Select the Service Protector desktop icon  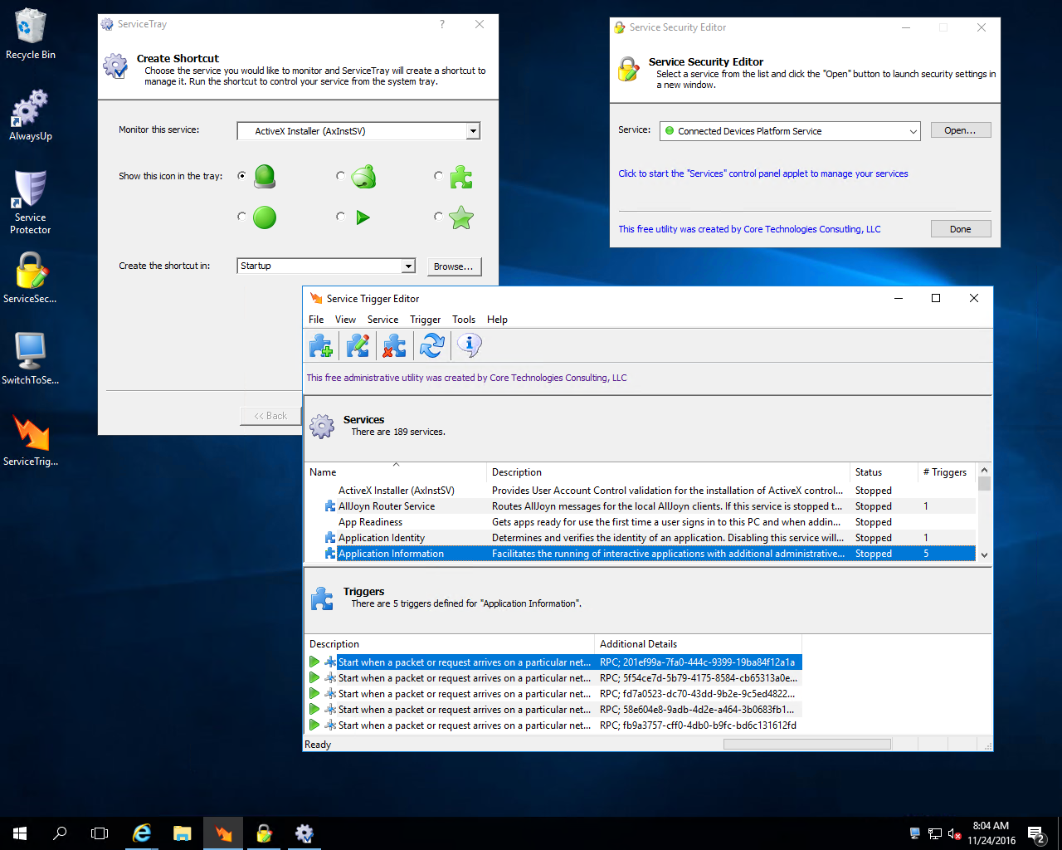[x=31, y=202]
